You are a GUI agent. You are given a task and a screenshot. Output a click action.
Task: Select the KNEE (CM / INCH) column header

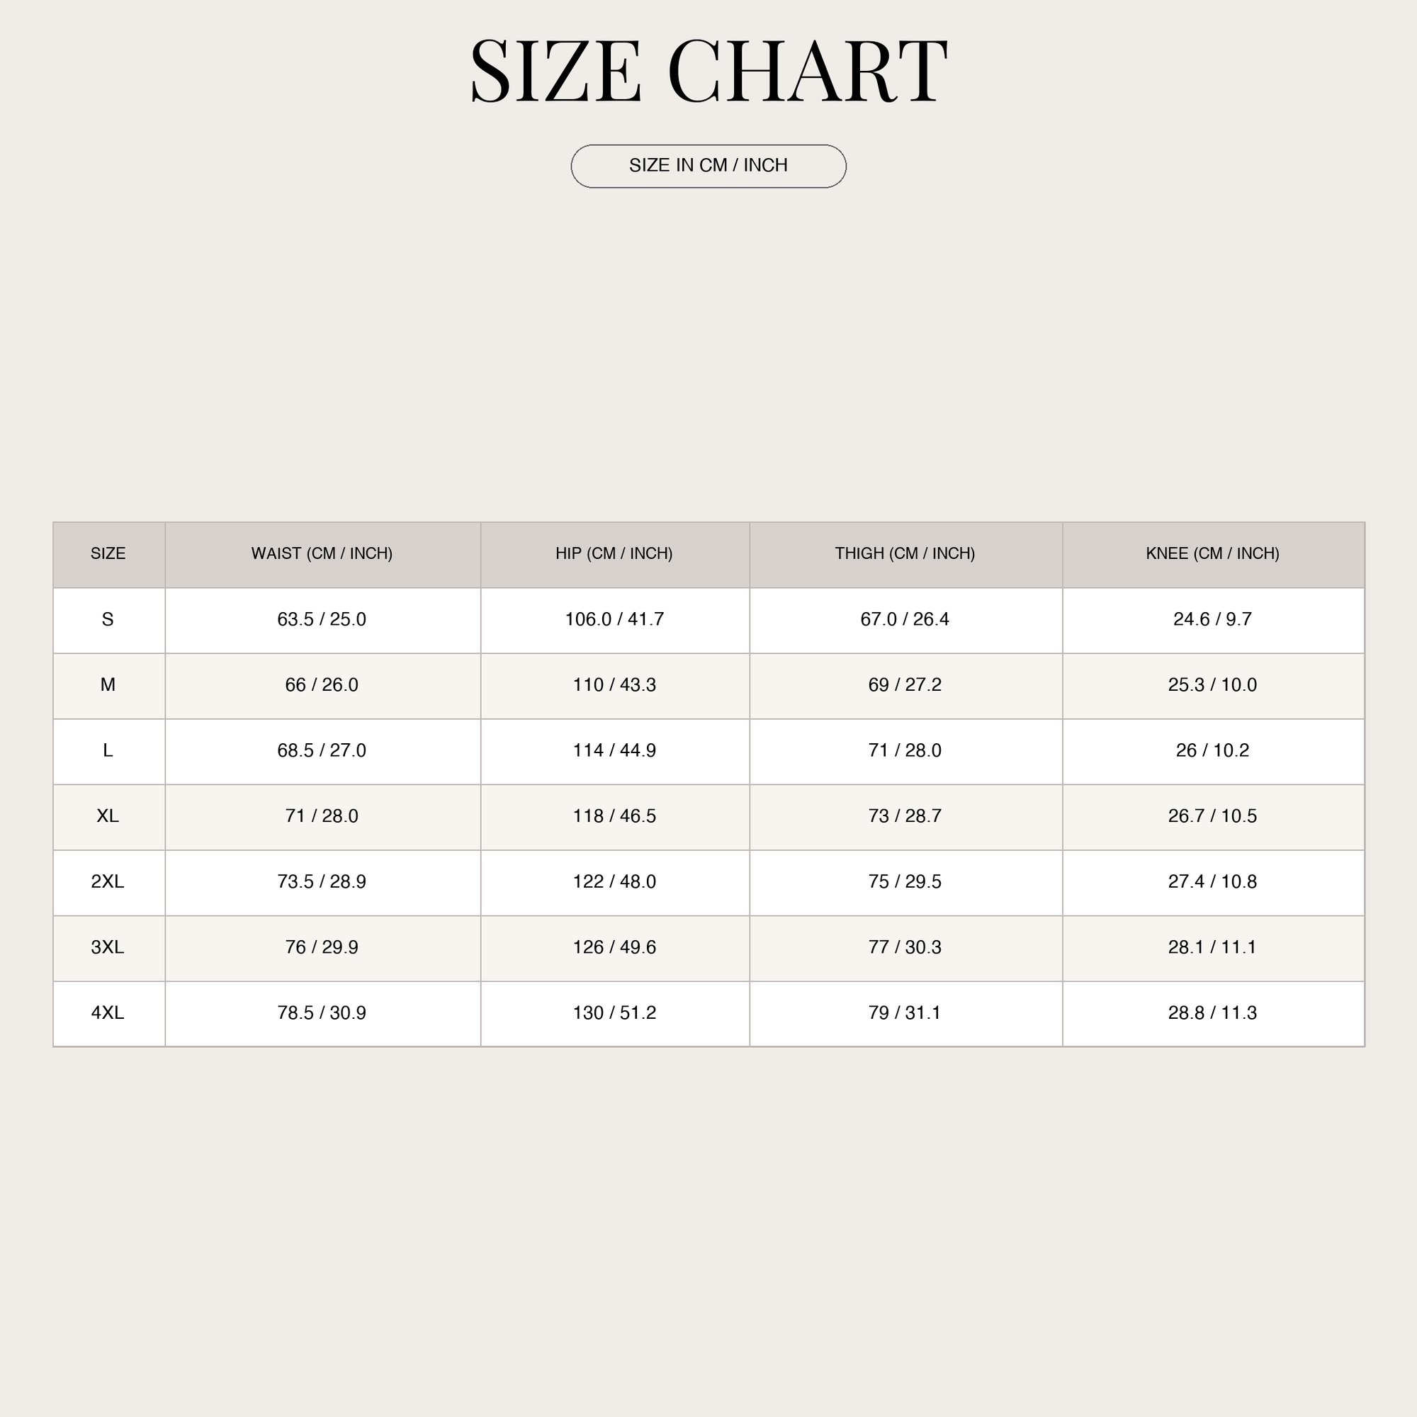point(1213,555)
